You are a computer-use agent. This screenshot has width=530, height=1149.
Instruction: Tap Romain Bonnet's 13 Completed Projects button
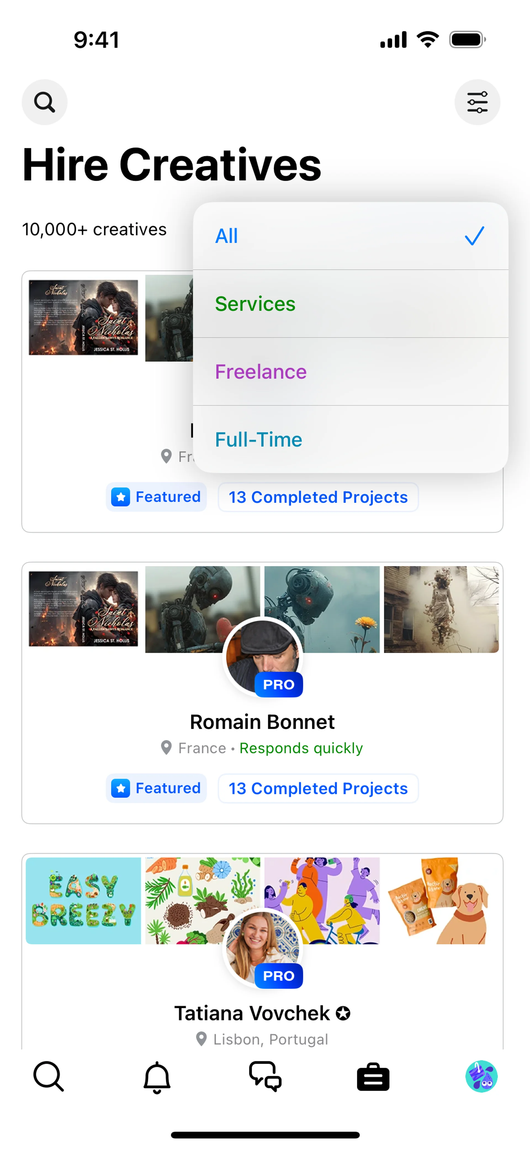318,788
